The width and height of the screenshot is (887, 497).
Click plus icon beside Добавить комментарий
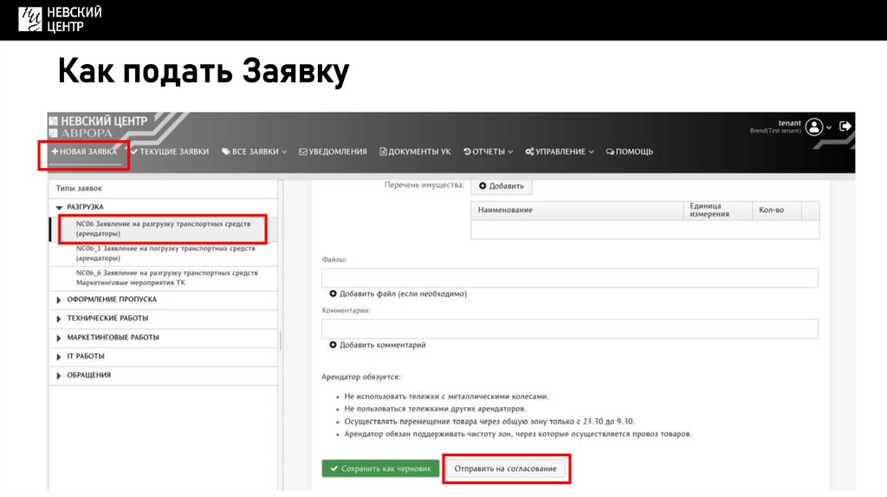coord(333,345)
